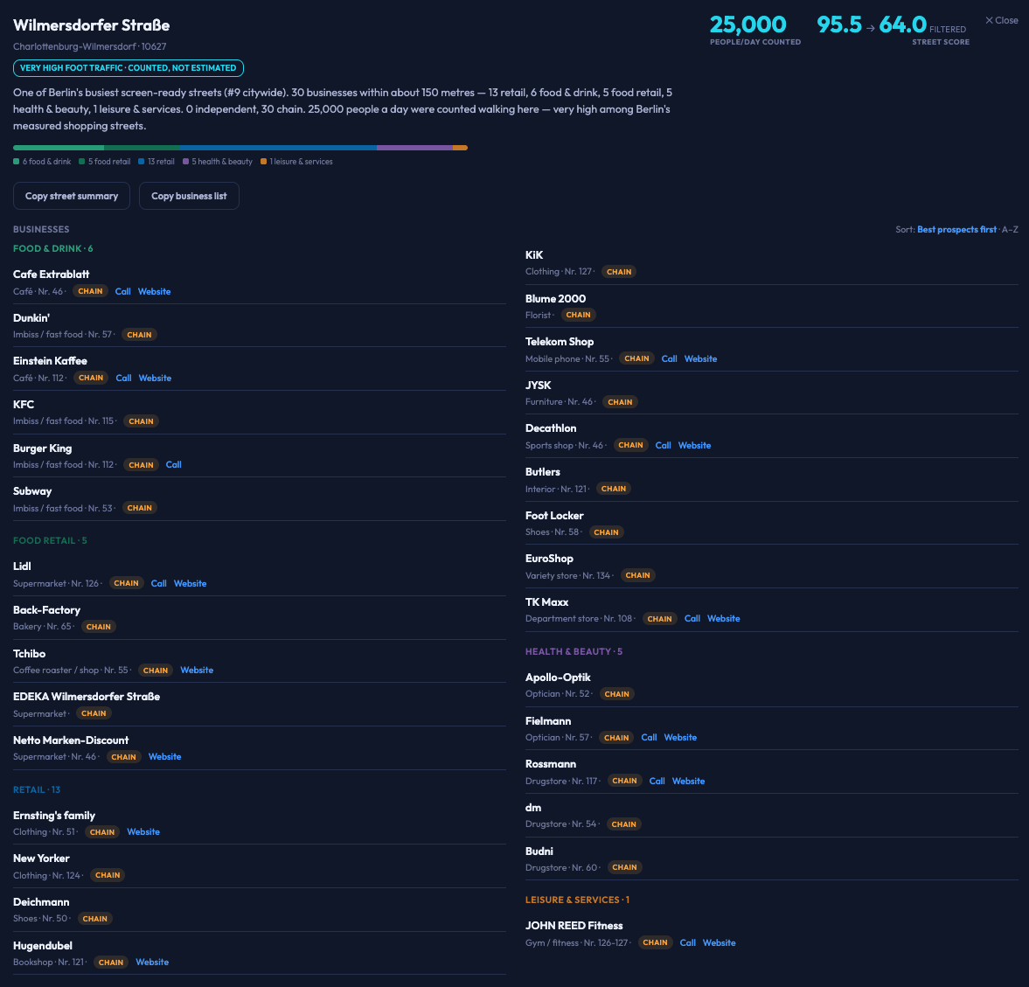Select the '13 retail' legend item
Viewport: 1029px width, 987px height.
pyautogui.click(x=156, y=162)
